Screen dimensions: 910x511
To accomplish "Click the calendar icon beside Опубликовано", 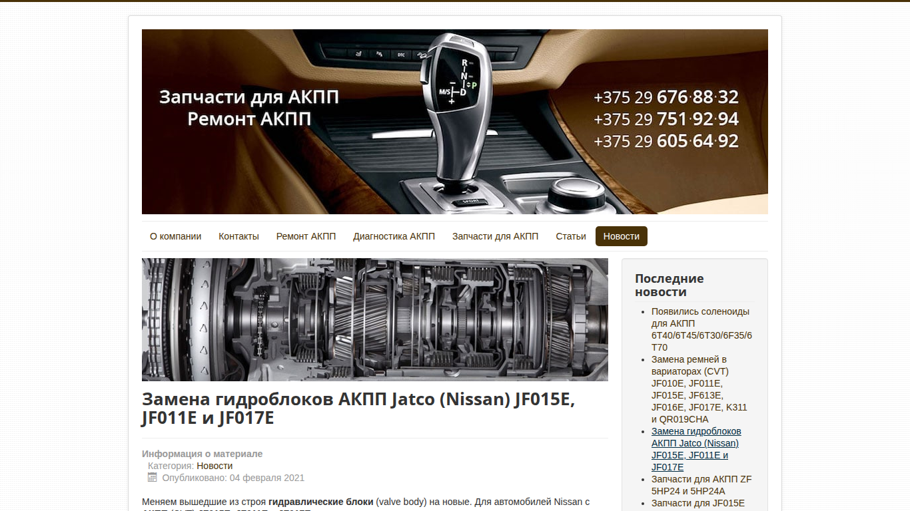I will (x=153, y=477).
